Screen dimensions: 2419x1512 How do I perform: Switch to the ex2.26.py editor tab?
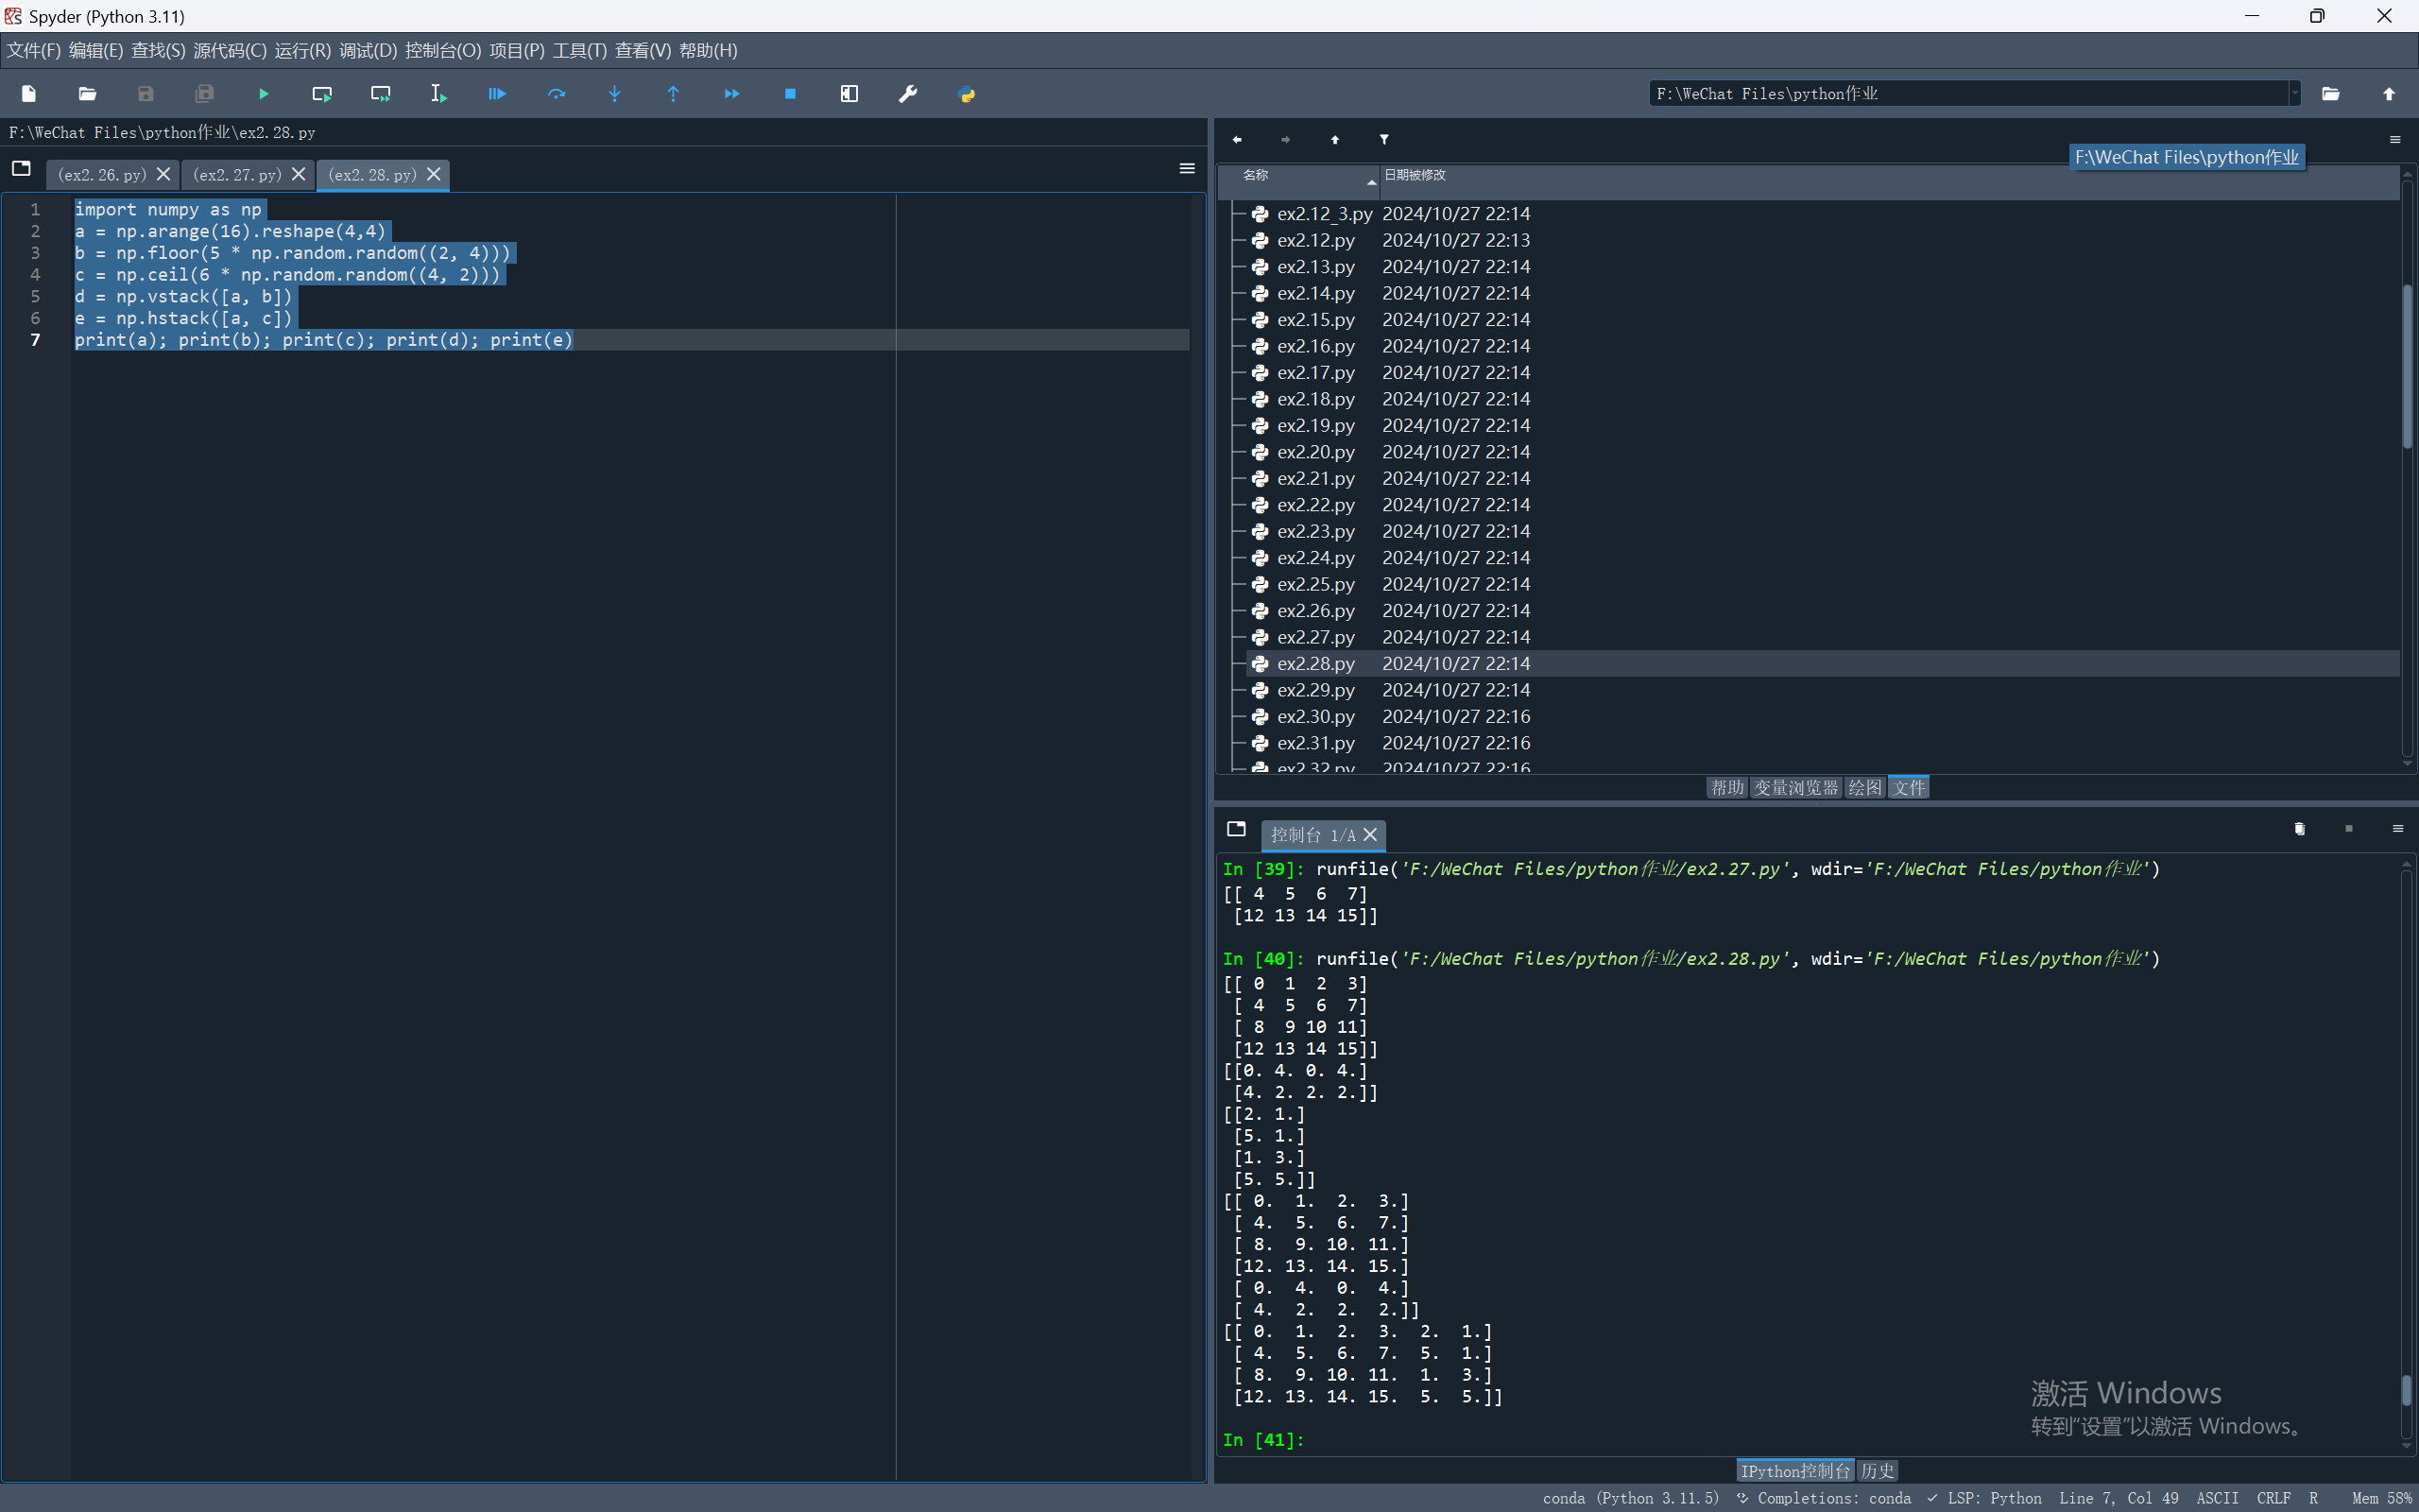coord(101,175)
